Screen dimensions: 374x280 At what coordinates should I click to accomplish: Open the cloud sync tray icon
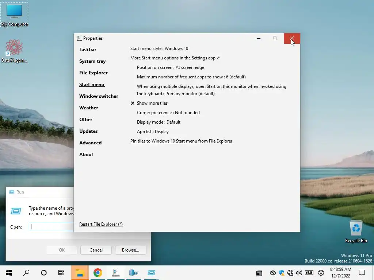point(272,273)
